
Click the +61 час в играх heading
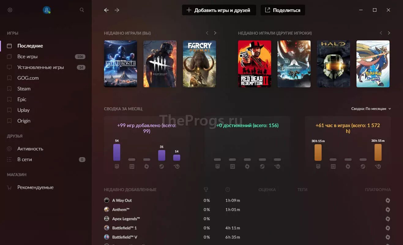point(348,128)
